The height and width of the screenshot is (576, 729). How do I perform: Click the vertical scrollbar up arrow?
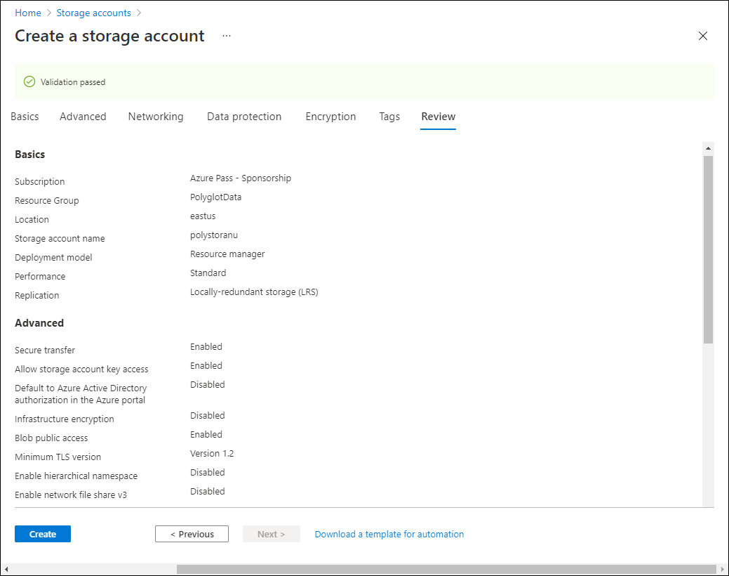click(709, 147)
